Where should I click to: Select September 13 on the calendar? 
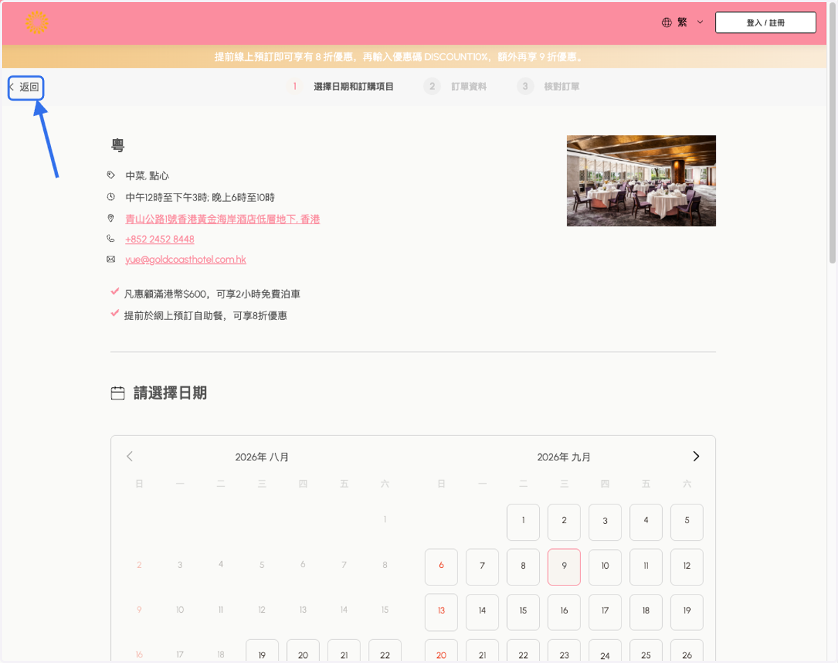(x=441, y=611)
